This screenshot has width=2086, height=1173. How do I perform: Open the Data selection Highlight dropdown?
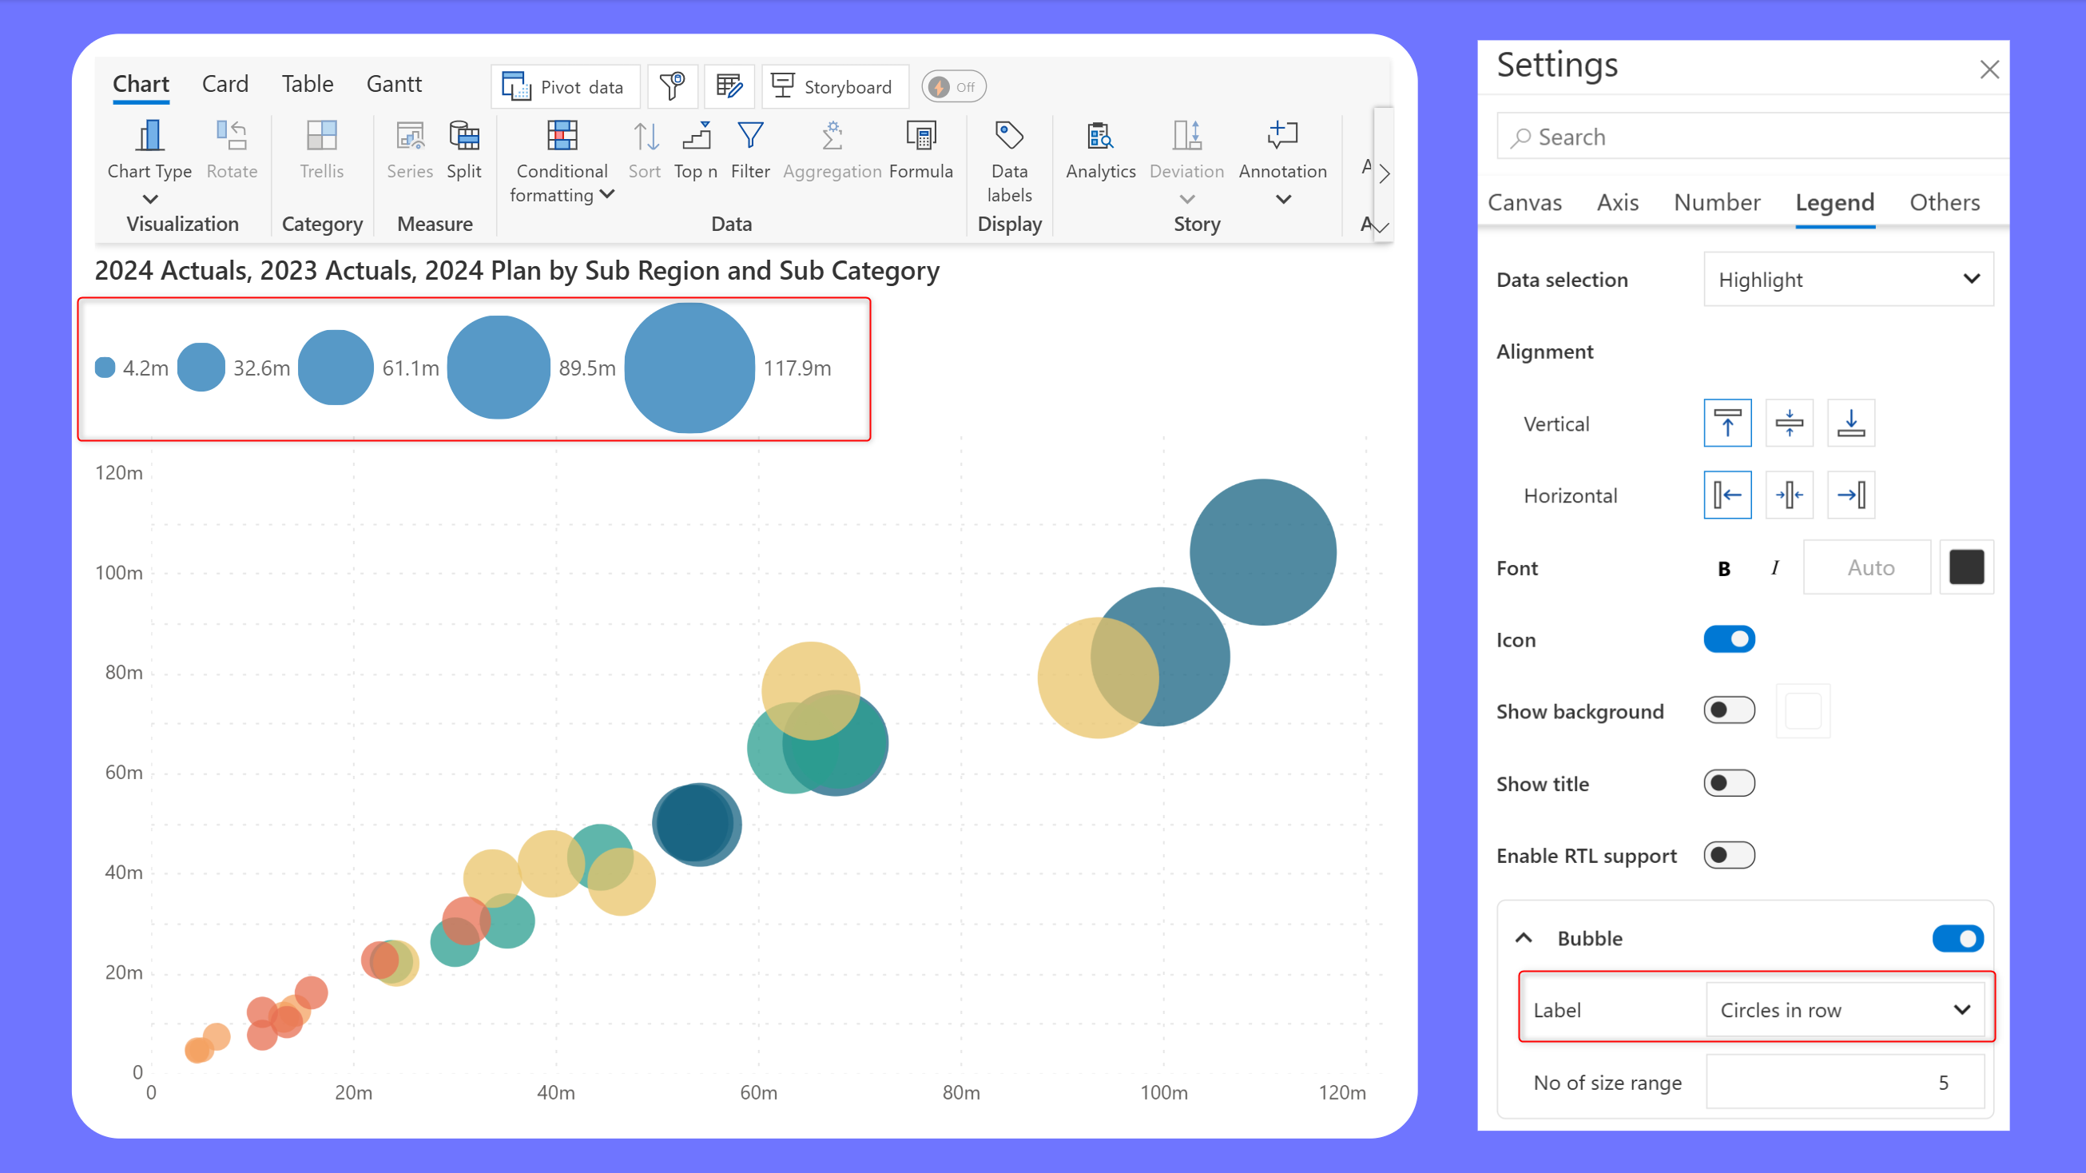[x=1848, y=280]
